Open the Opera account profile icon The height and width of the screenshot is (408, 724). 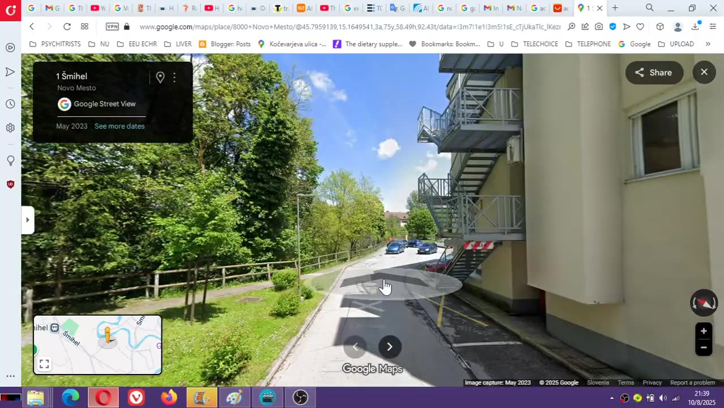(678, 27)
